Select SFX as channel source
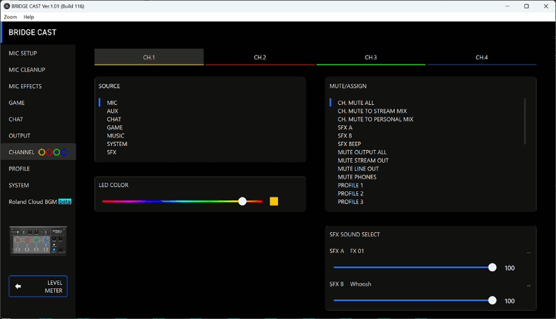 111,152
